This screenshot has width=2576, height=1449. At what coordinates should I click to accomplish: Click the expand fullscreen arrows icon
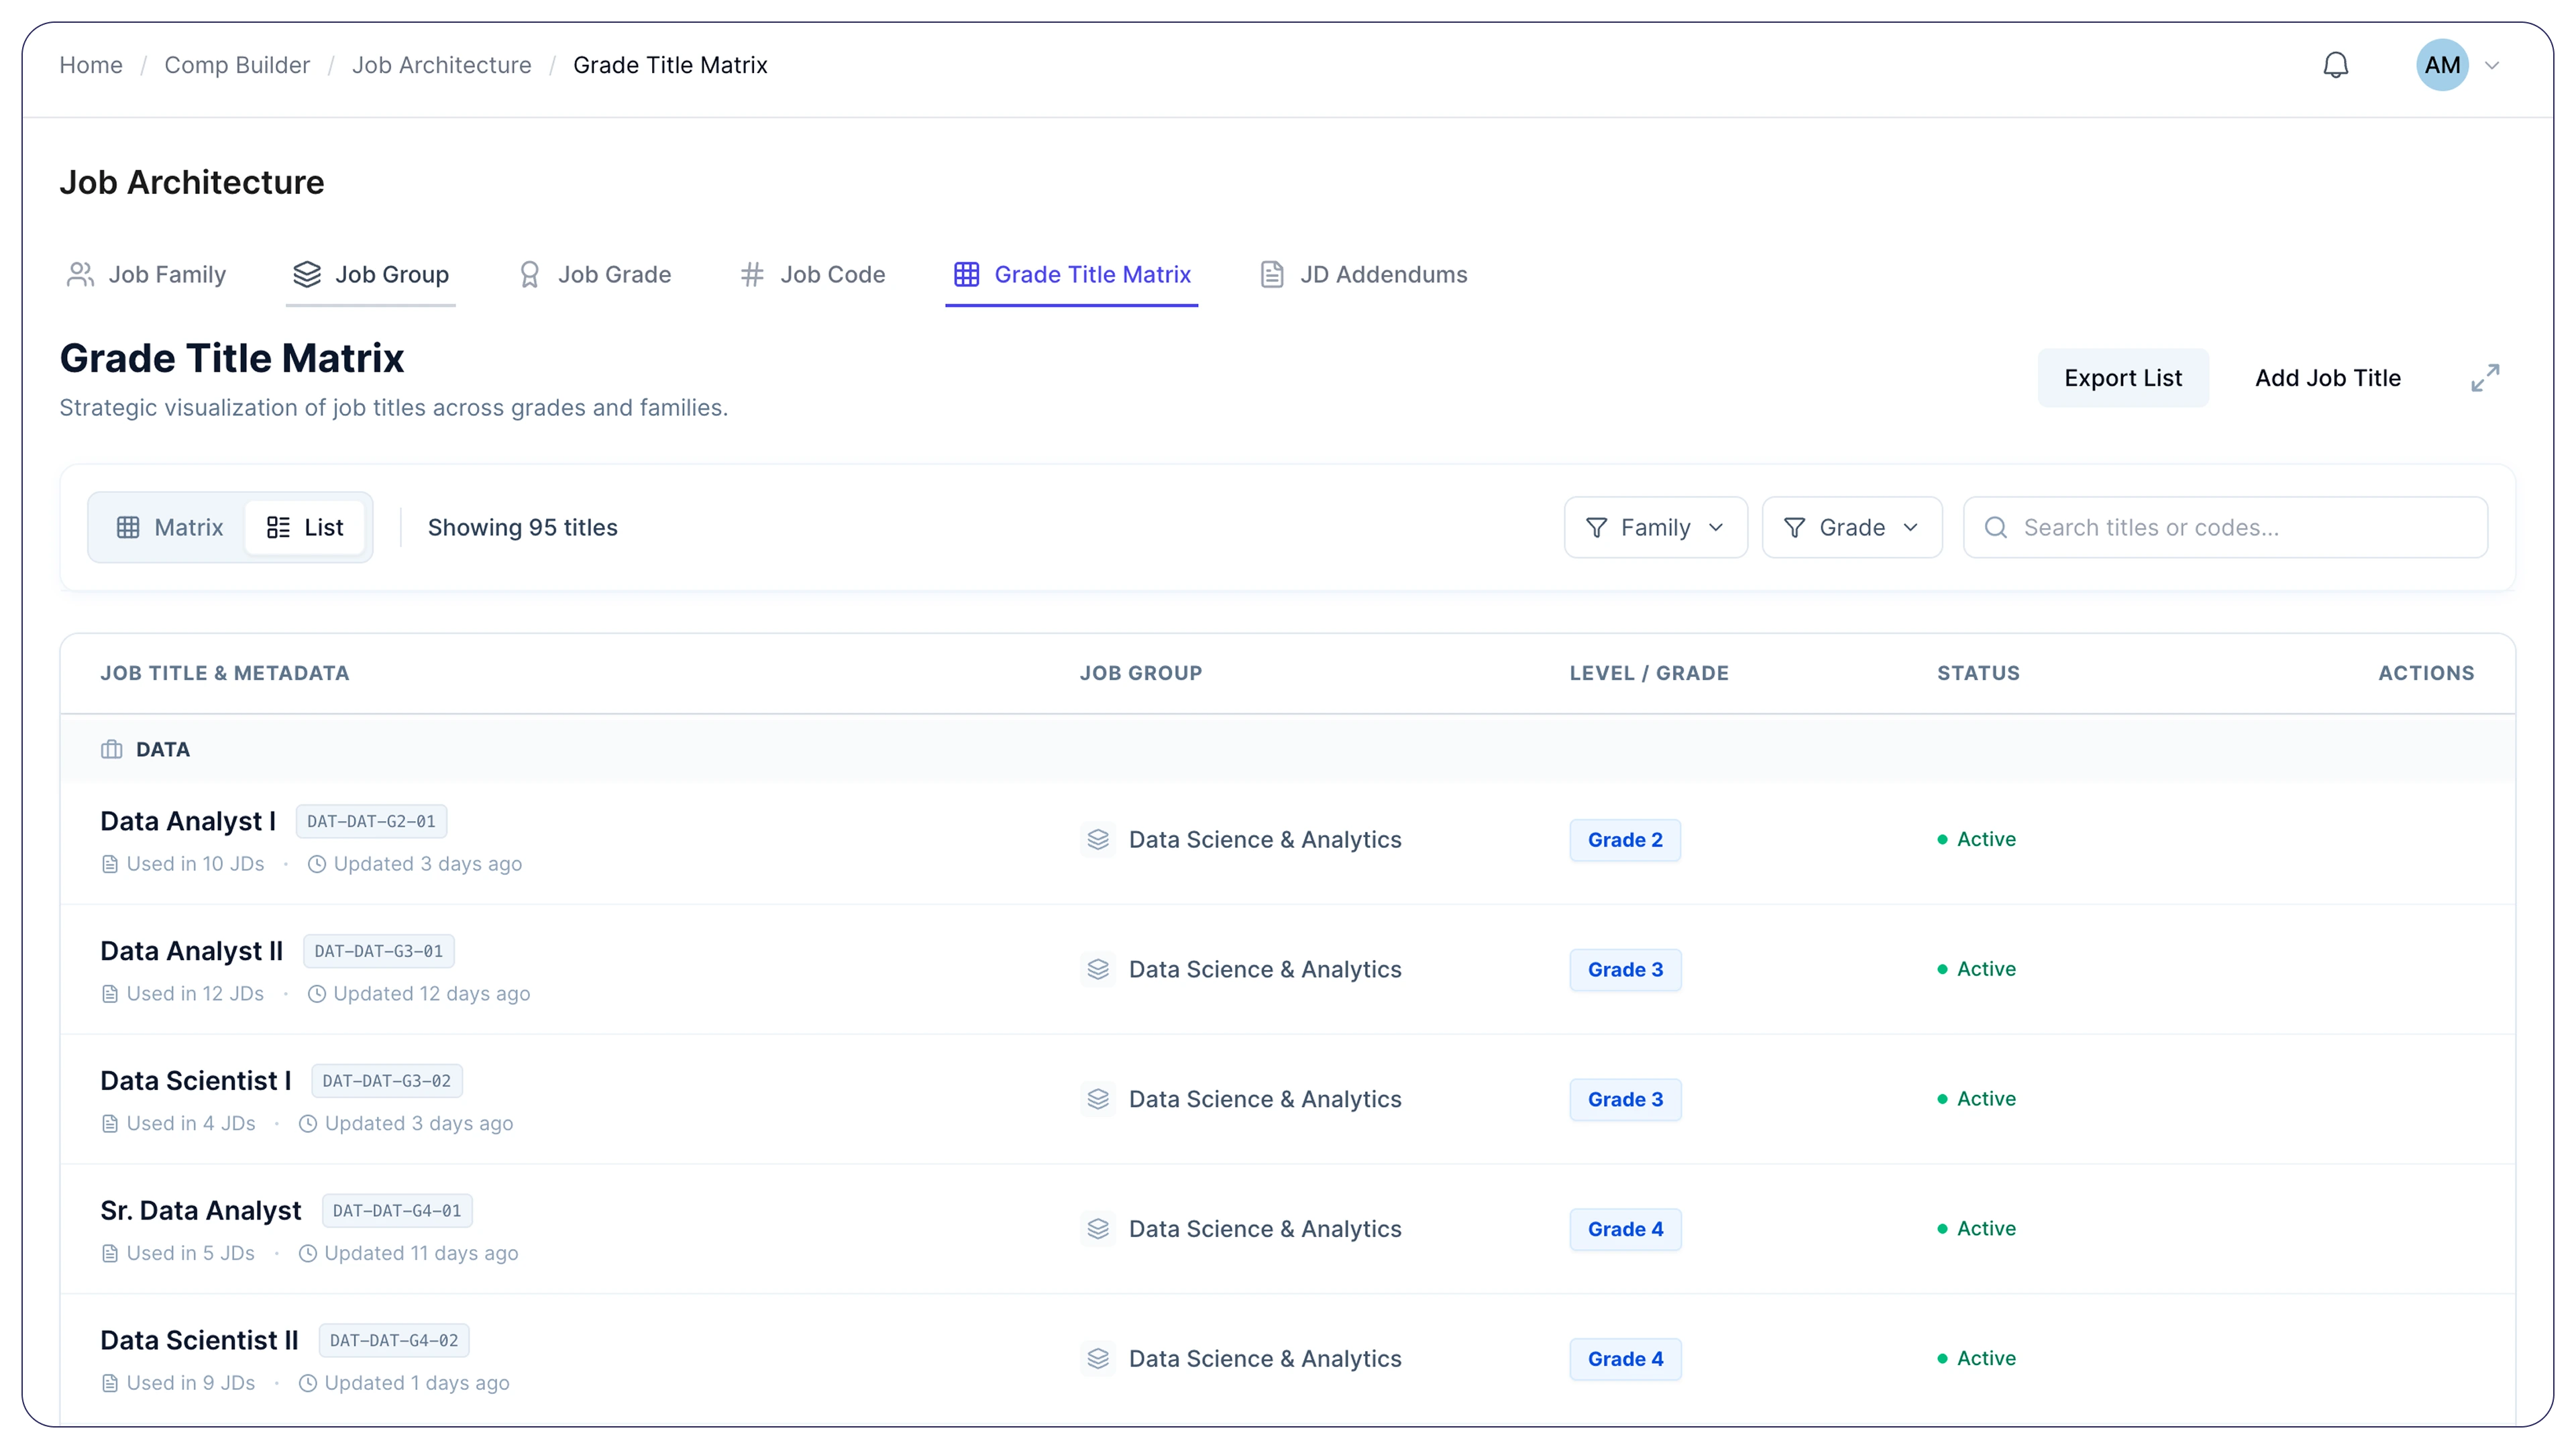point(2485,378)
